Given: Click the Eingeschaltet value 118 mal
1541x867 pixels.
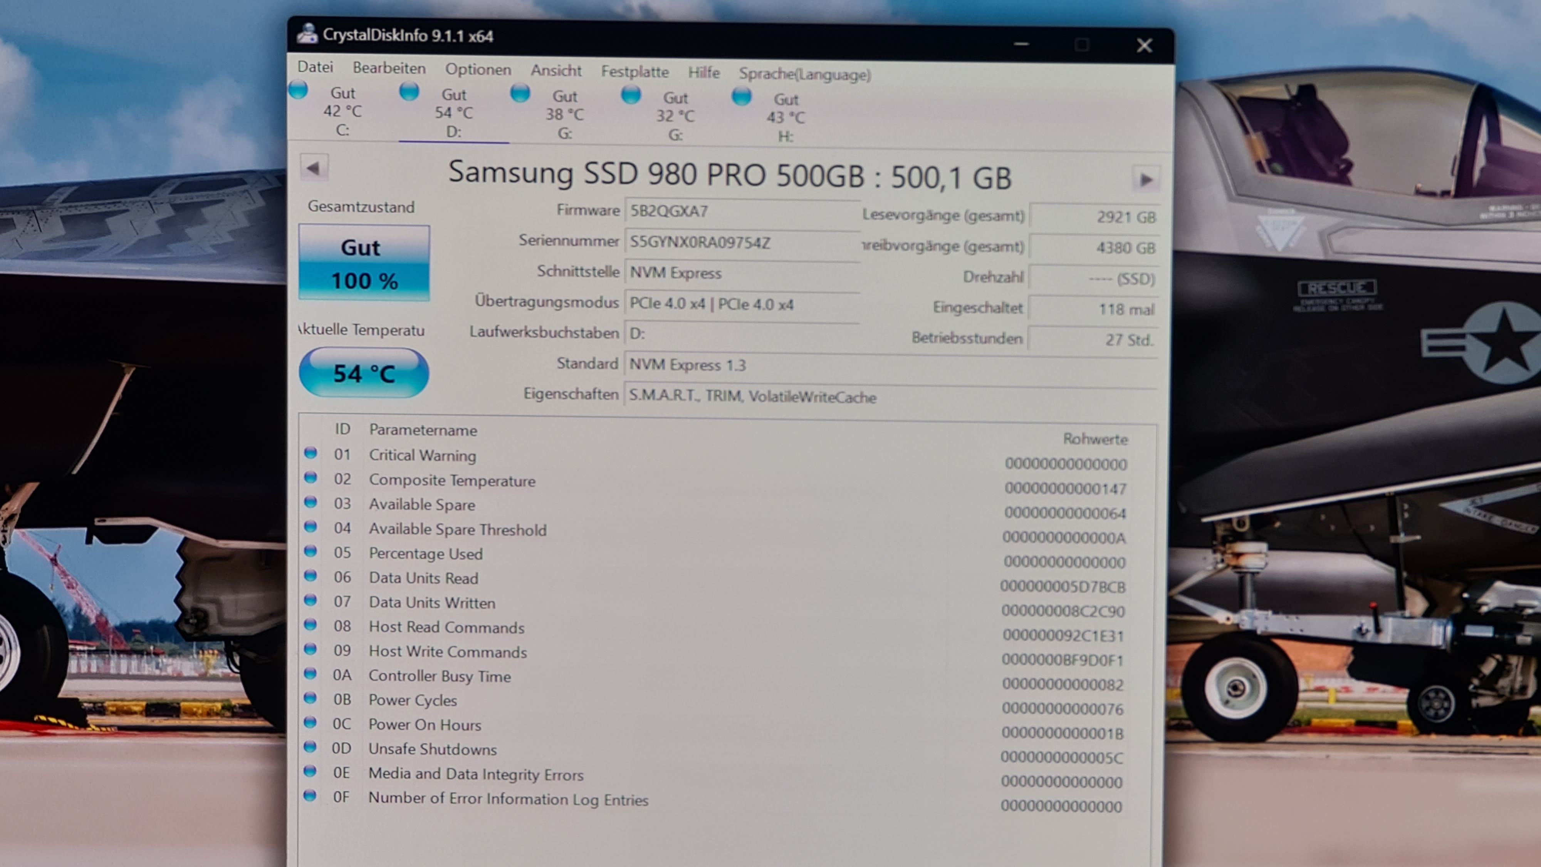Looking at the screenshot, I should [1094, 309].
